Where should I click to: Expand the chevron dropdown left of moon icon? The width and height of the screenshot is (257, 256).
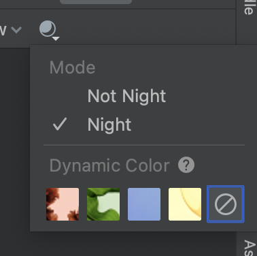pos(16,29)
